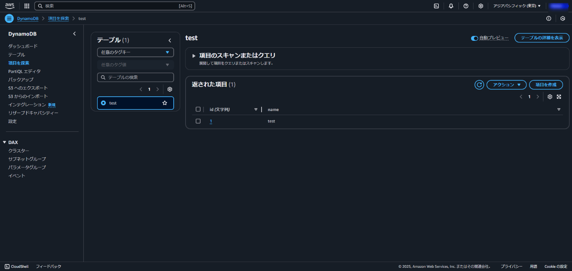The image size is (572, 271).
Task: Open リザーブドキャパシティー in the sidebar
Action: 33,113
